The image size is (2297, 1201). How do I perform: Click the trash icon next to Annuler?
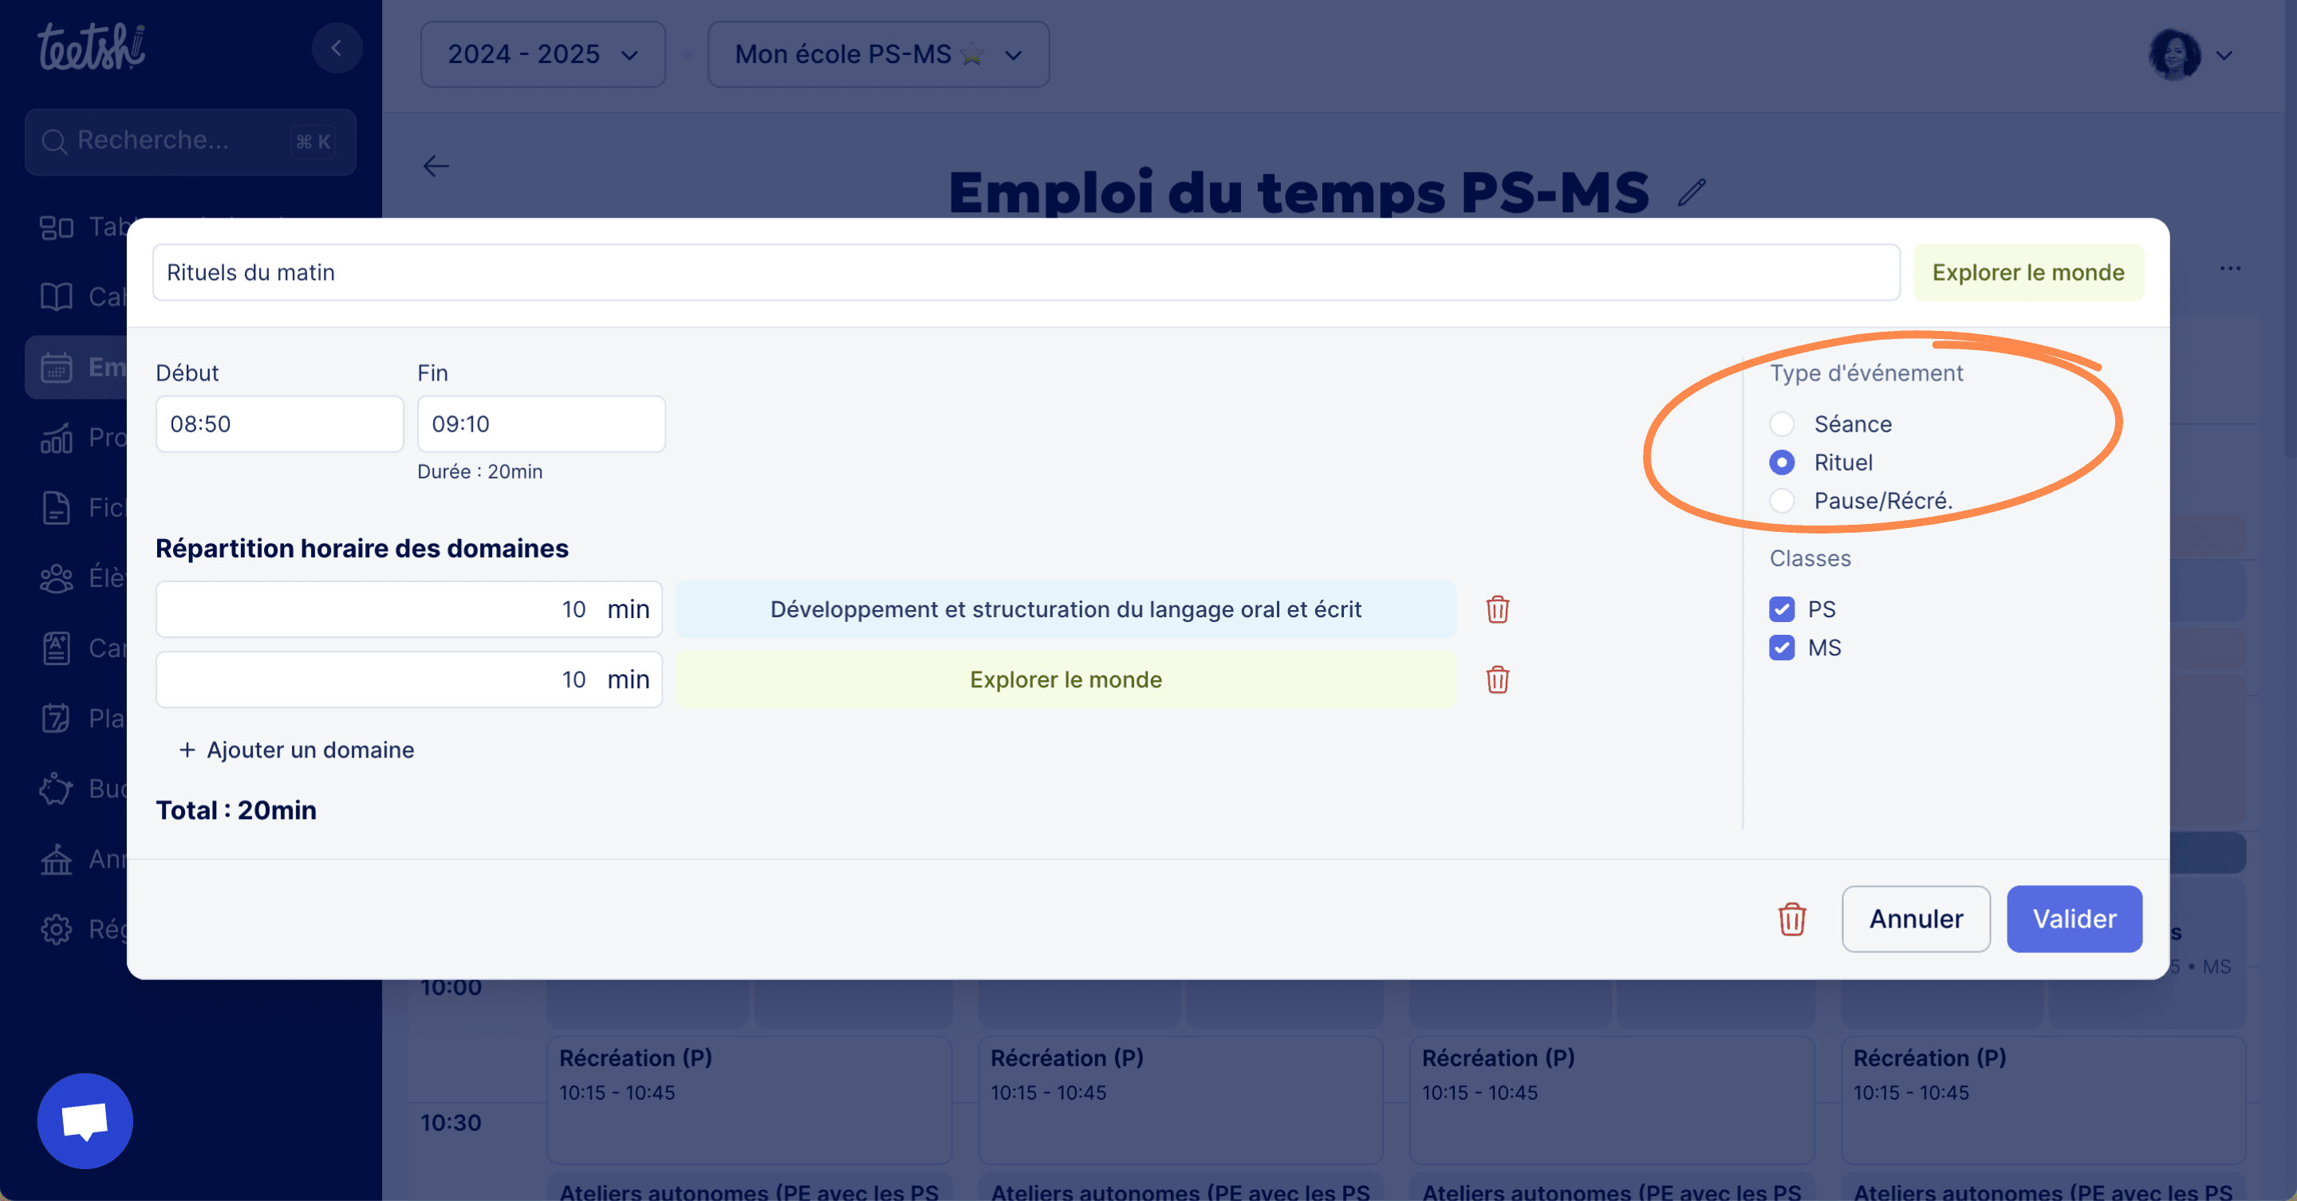1791,919
